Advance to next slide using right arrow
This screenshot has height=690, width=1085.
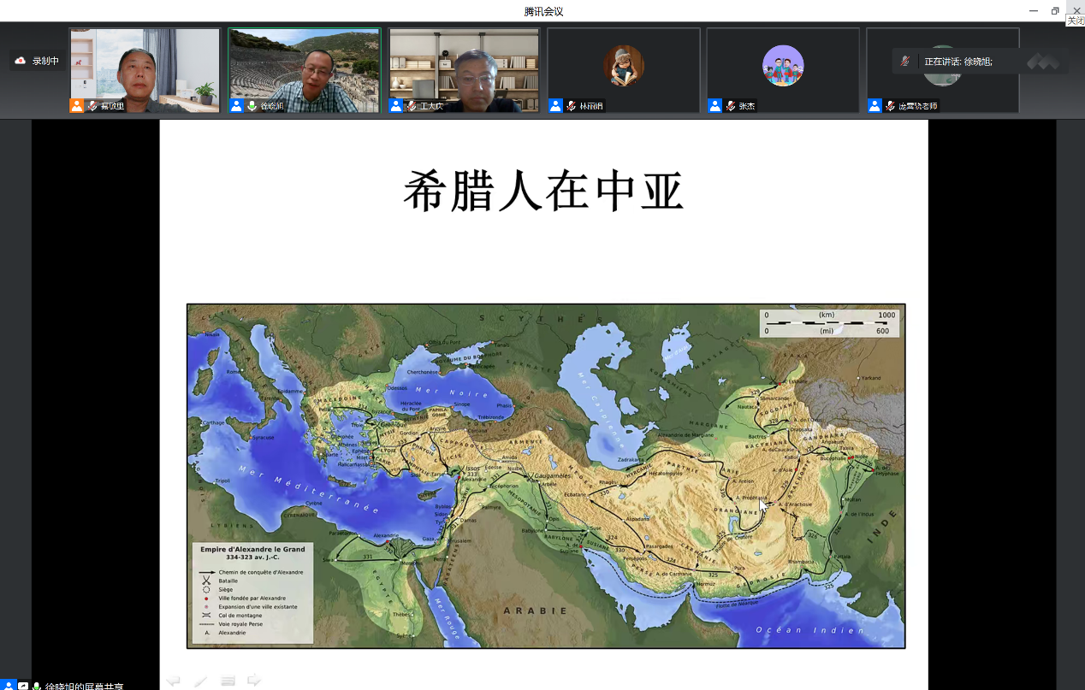click(x=254, y=681)
